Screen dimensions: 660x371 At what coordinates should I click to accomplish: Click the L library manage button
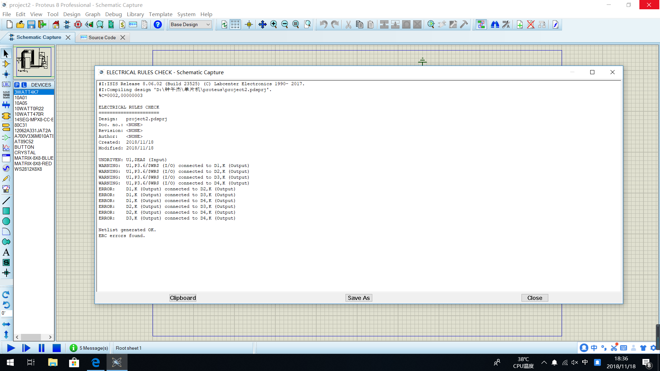point(24,85)
